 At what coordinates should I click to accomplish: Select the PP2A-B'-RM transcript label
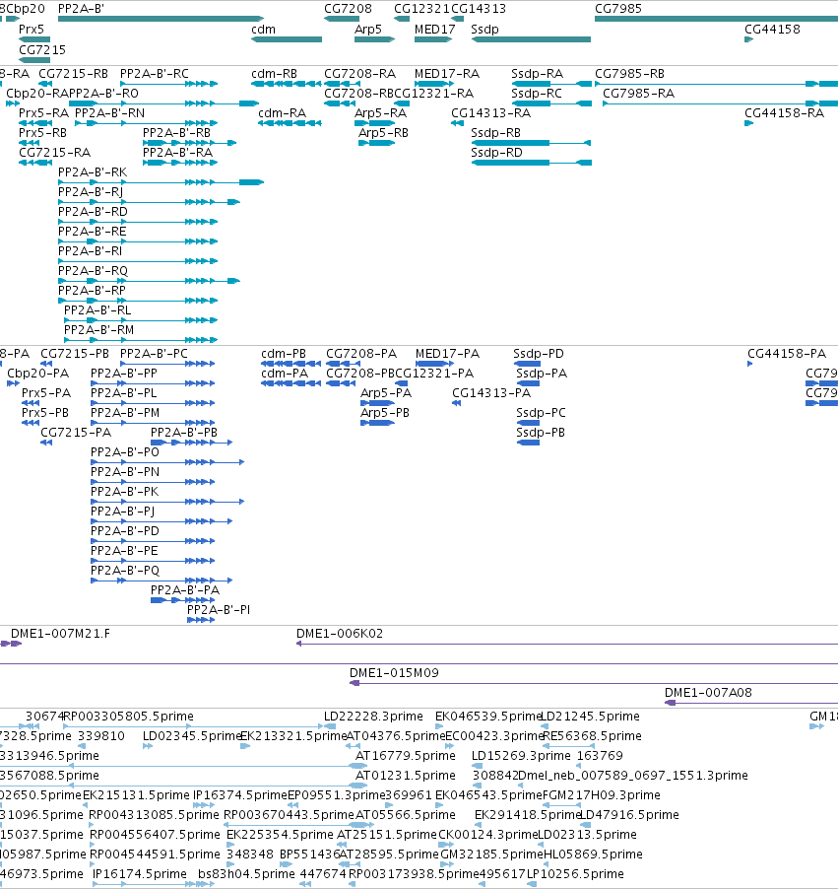click(x=98, y=329)
